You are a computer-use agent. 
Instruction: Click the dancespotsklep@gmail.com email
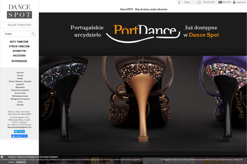pos(19,127)
